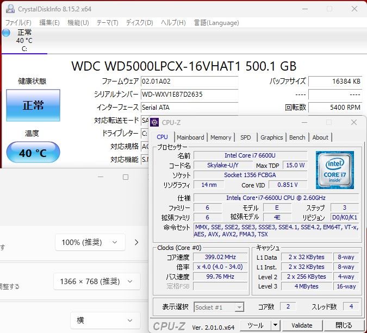Viewport: 367px width, 333px height.
Task: Switch to the CPU tab in CPU-Z
Action: click(x=162, y=137)
